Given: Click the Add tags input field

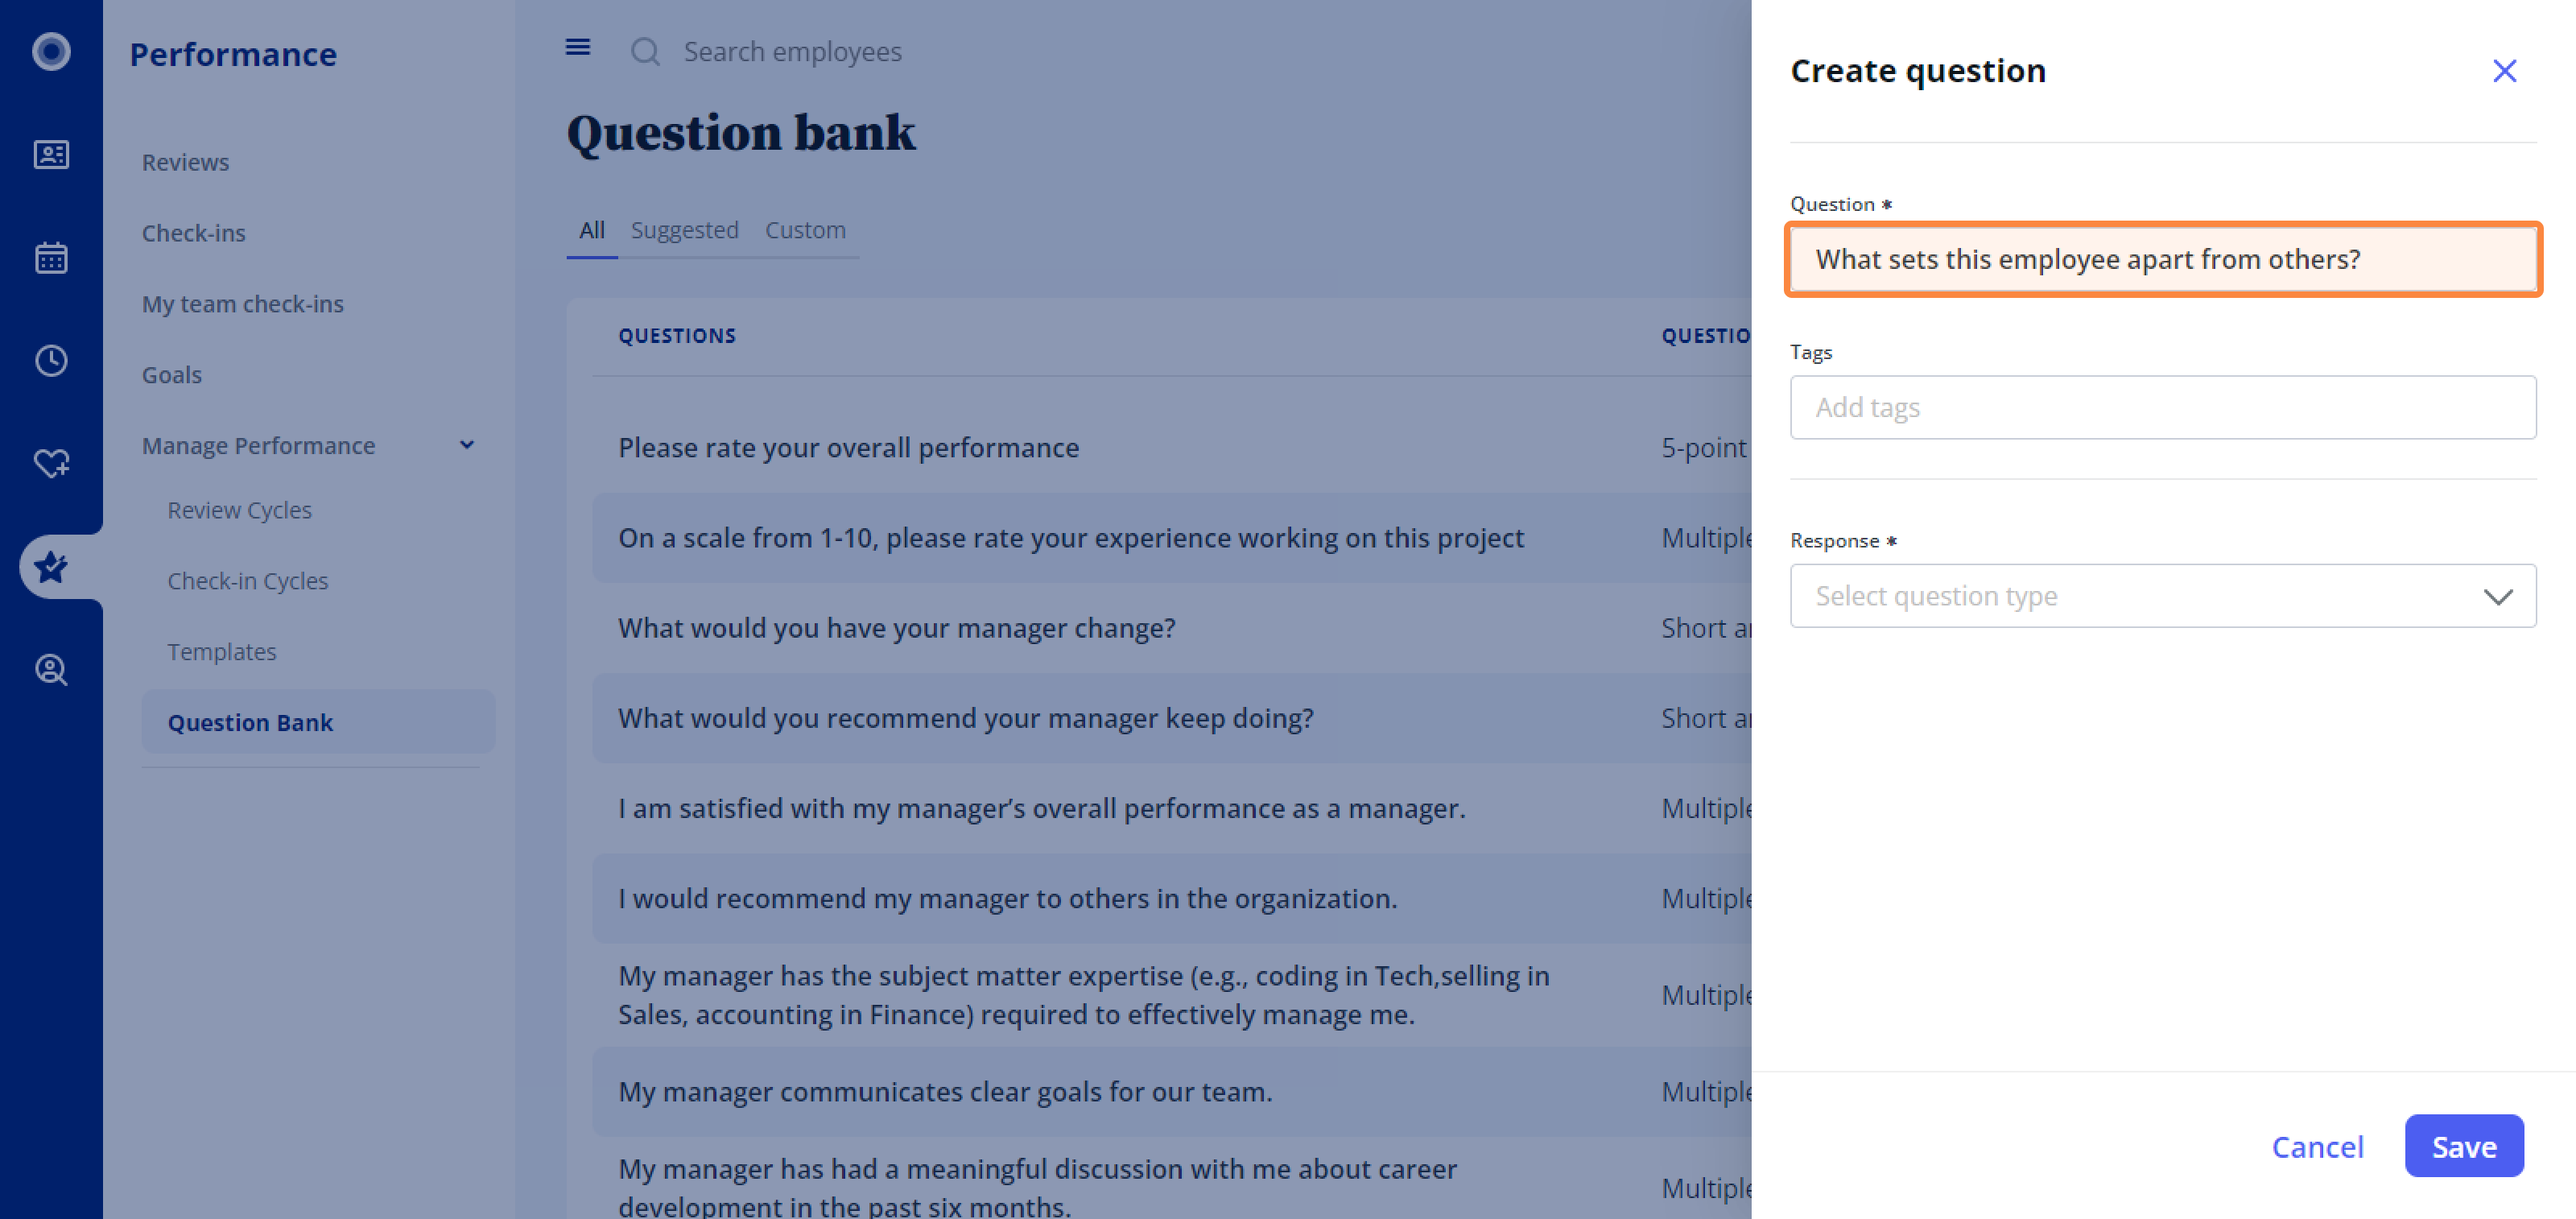Looking at the screenshot, I should pos(2163,407).
